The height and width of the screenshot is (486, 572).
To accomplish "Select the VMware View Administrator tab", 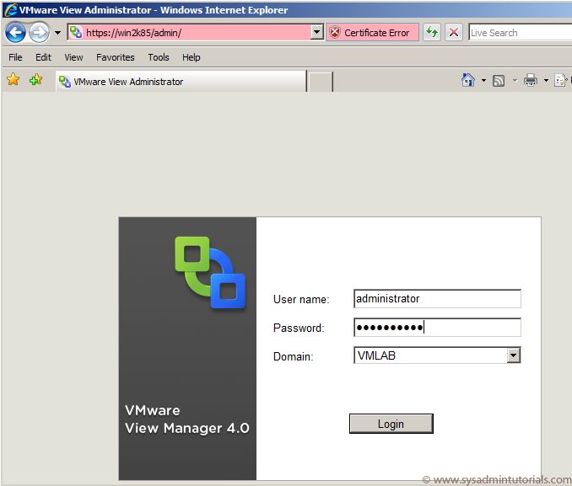I will (x=181, y=81).
